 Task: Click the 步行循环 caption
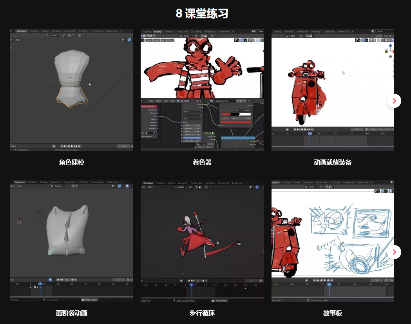coord(202,313)
